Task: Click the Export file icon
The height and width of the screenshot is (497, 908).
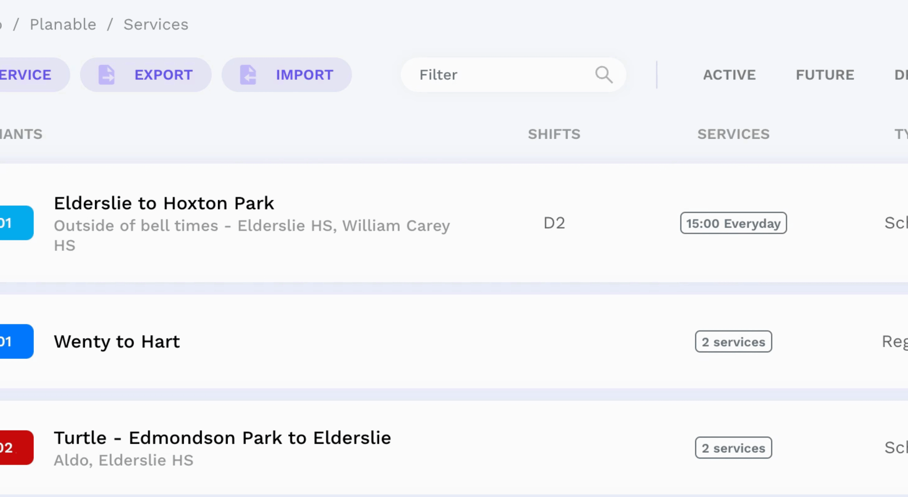Action: (106, 75)
